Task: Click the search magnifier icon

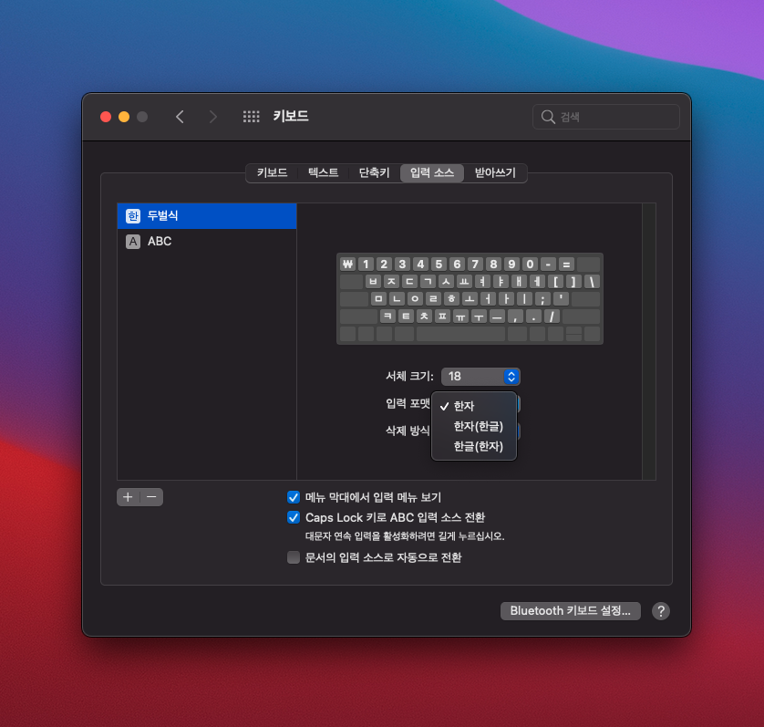Action: [548, 117]
